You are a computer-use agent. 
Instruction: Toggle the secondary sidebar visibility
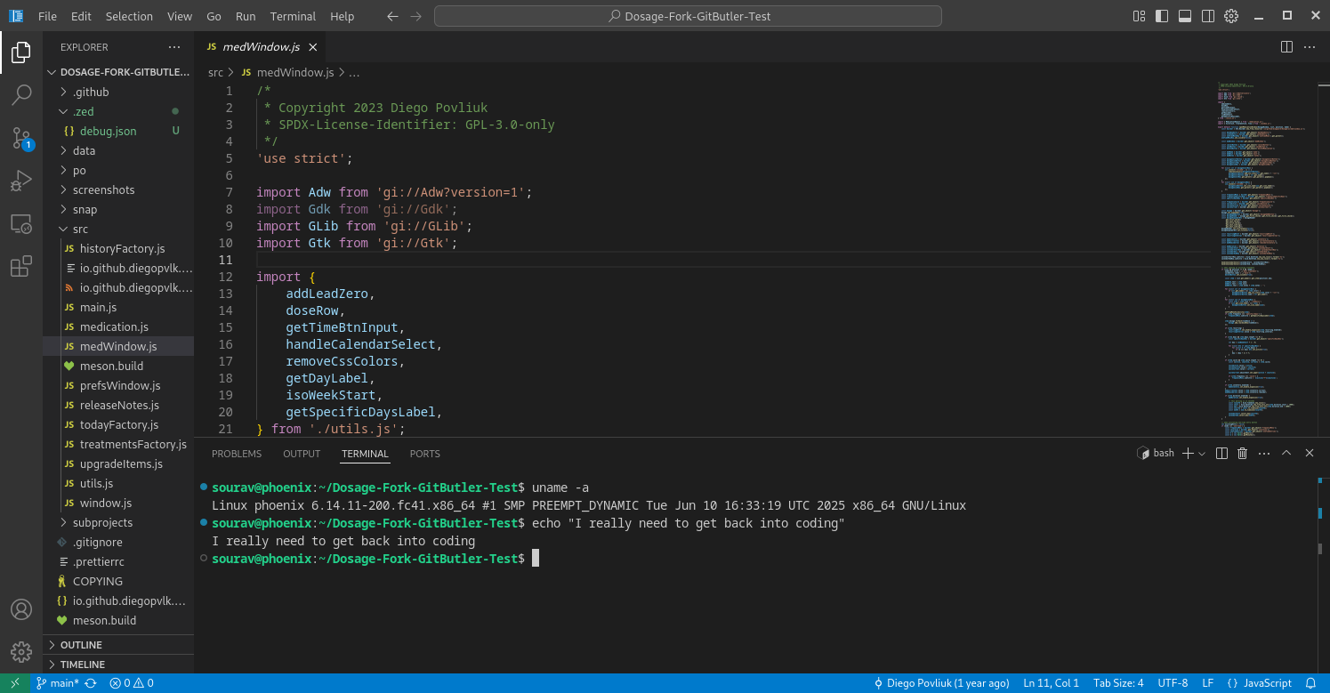[x=1207, y=15]
